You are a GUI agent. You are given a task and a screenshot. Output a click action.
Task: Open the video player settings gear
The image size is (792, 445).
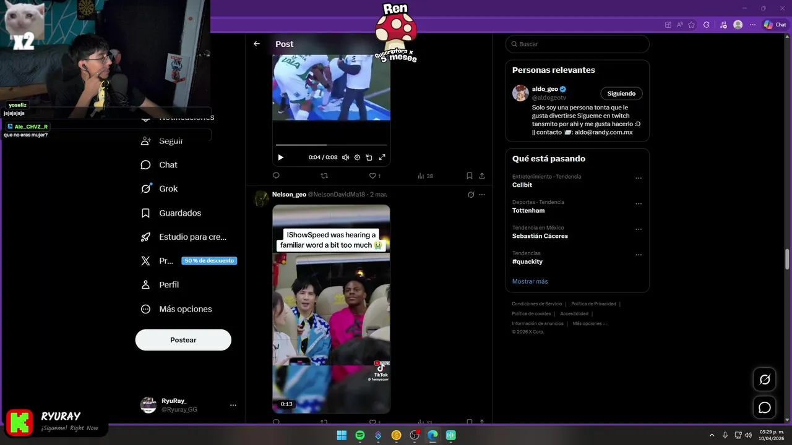click(357, 158)
